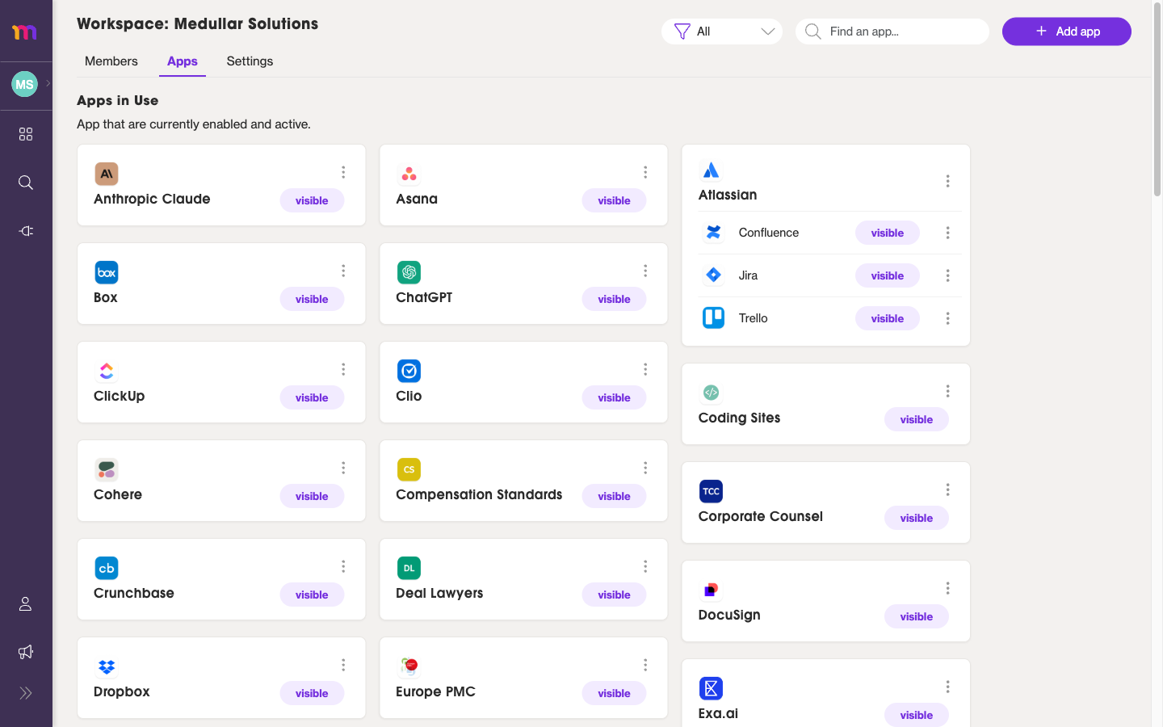This screenshot has width=1163, height=727.
Task: Click the ClickUp app icon
Action: pos(107,371)
